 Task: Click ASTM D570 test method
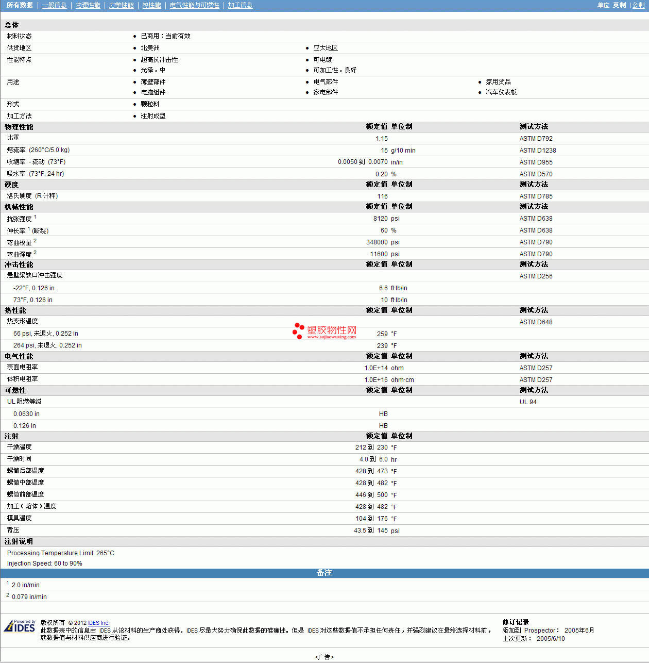pos(536,174)
